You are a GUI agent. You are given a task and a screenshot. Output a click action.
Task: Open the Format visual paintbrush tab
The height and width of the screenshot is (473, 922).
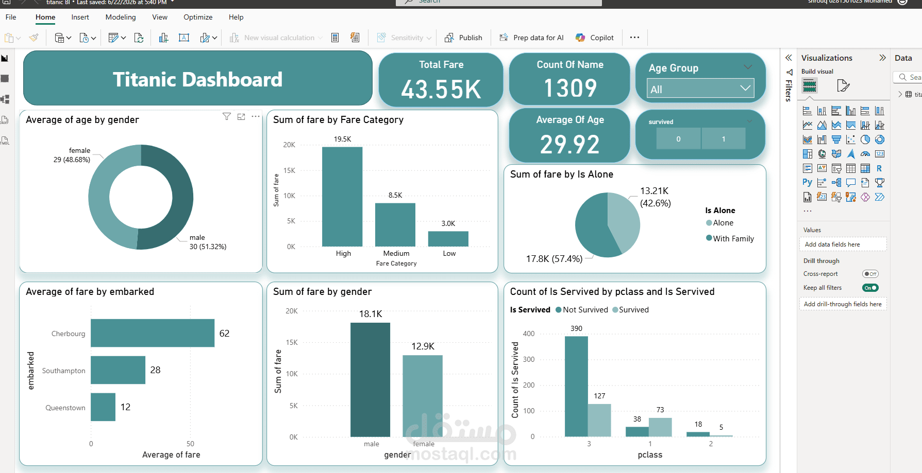pyautogui.click(x=843, y=85)
